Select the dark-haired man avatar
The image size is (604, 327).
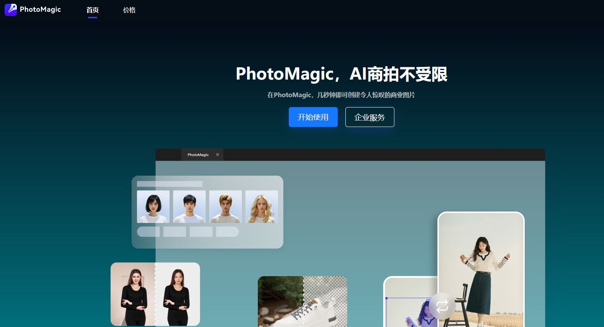tap(189, 207)
